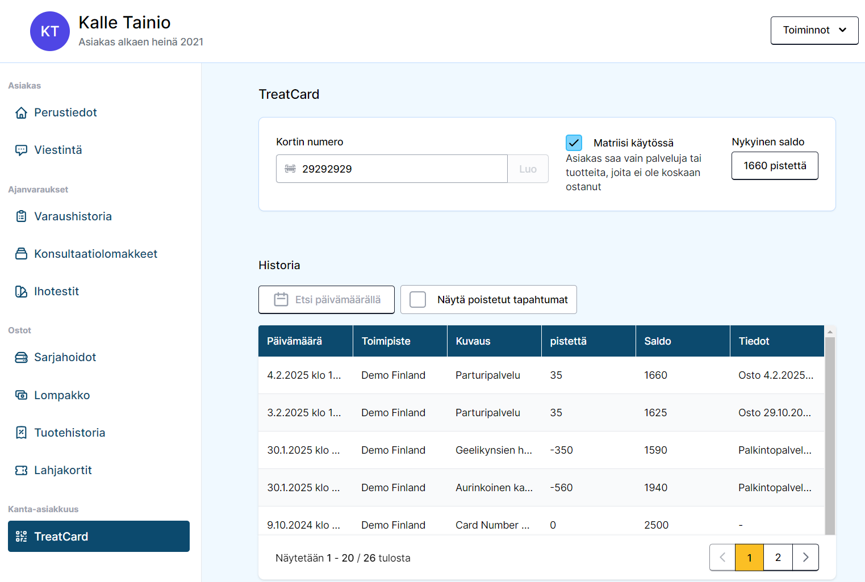
Task: Click the Kortin numero input field
Action: (x=391, y=169)
